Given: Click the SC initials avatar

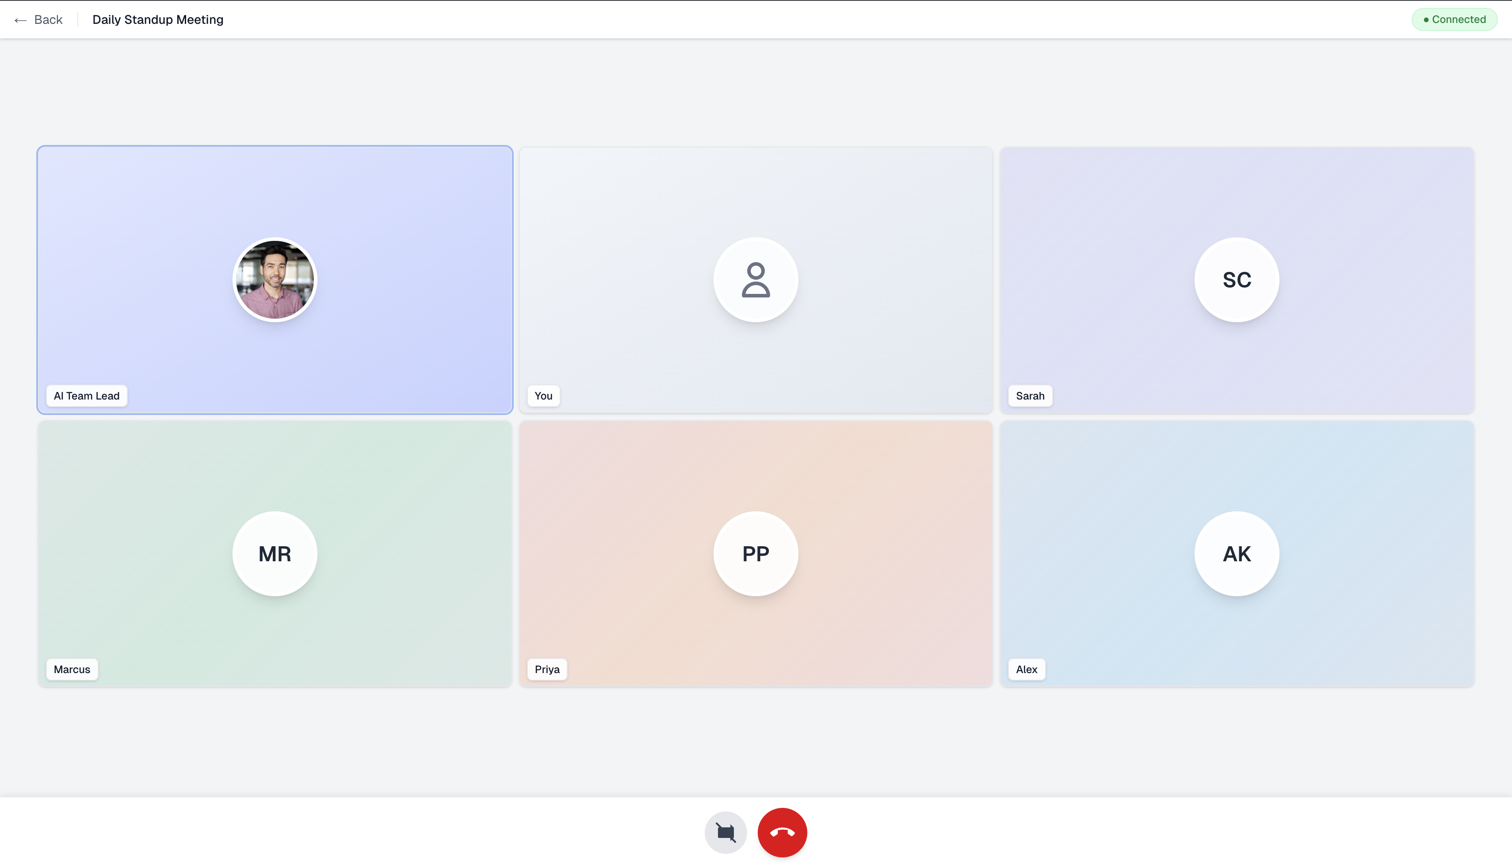Looking at the screenshot, I should [1236, 280].
